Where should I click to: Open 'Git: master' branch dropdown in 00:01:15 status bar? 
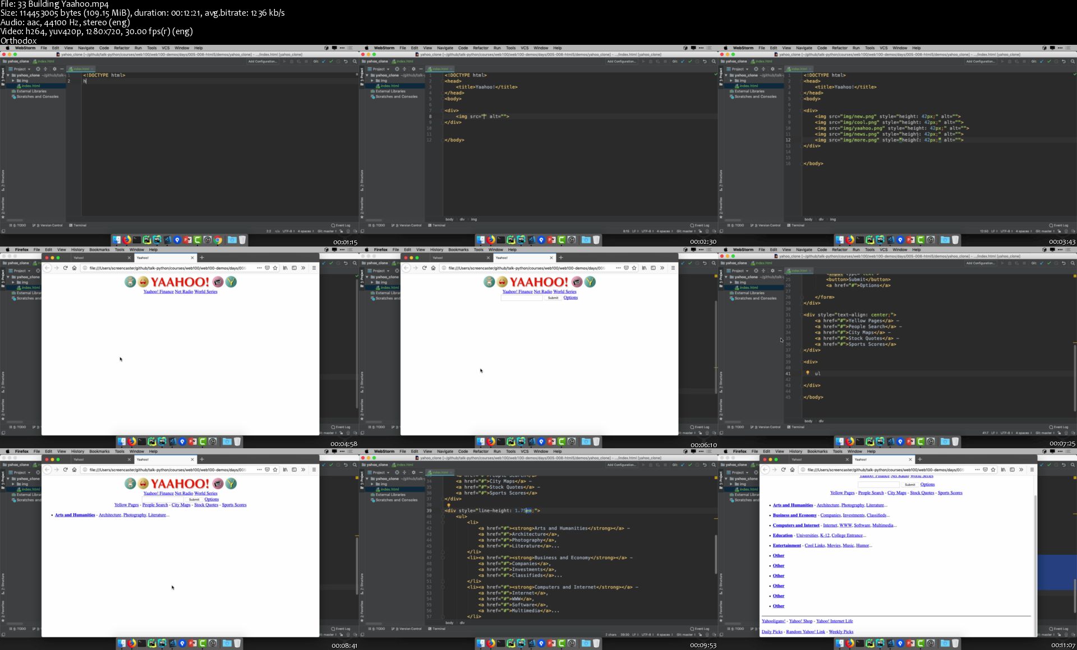click(x=327, y=231)
